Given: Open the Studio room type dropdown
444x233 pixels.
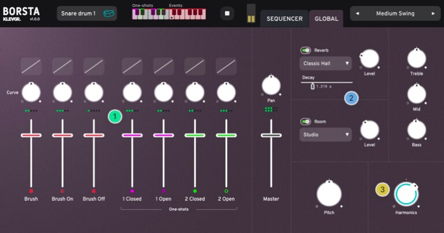Looking at the screenshot, I should coord(325,135).
